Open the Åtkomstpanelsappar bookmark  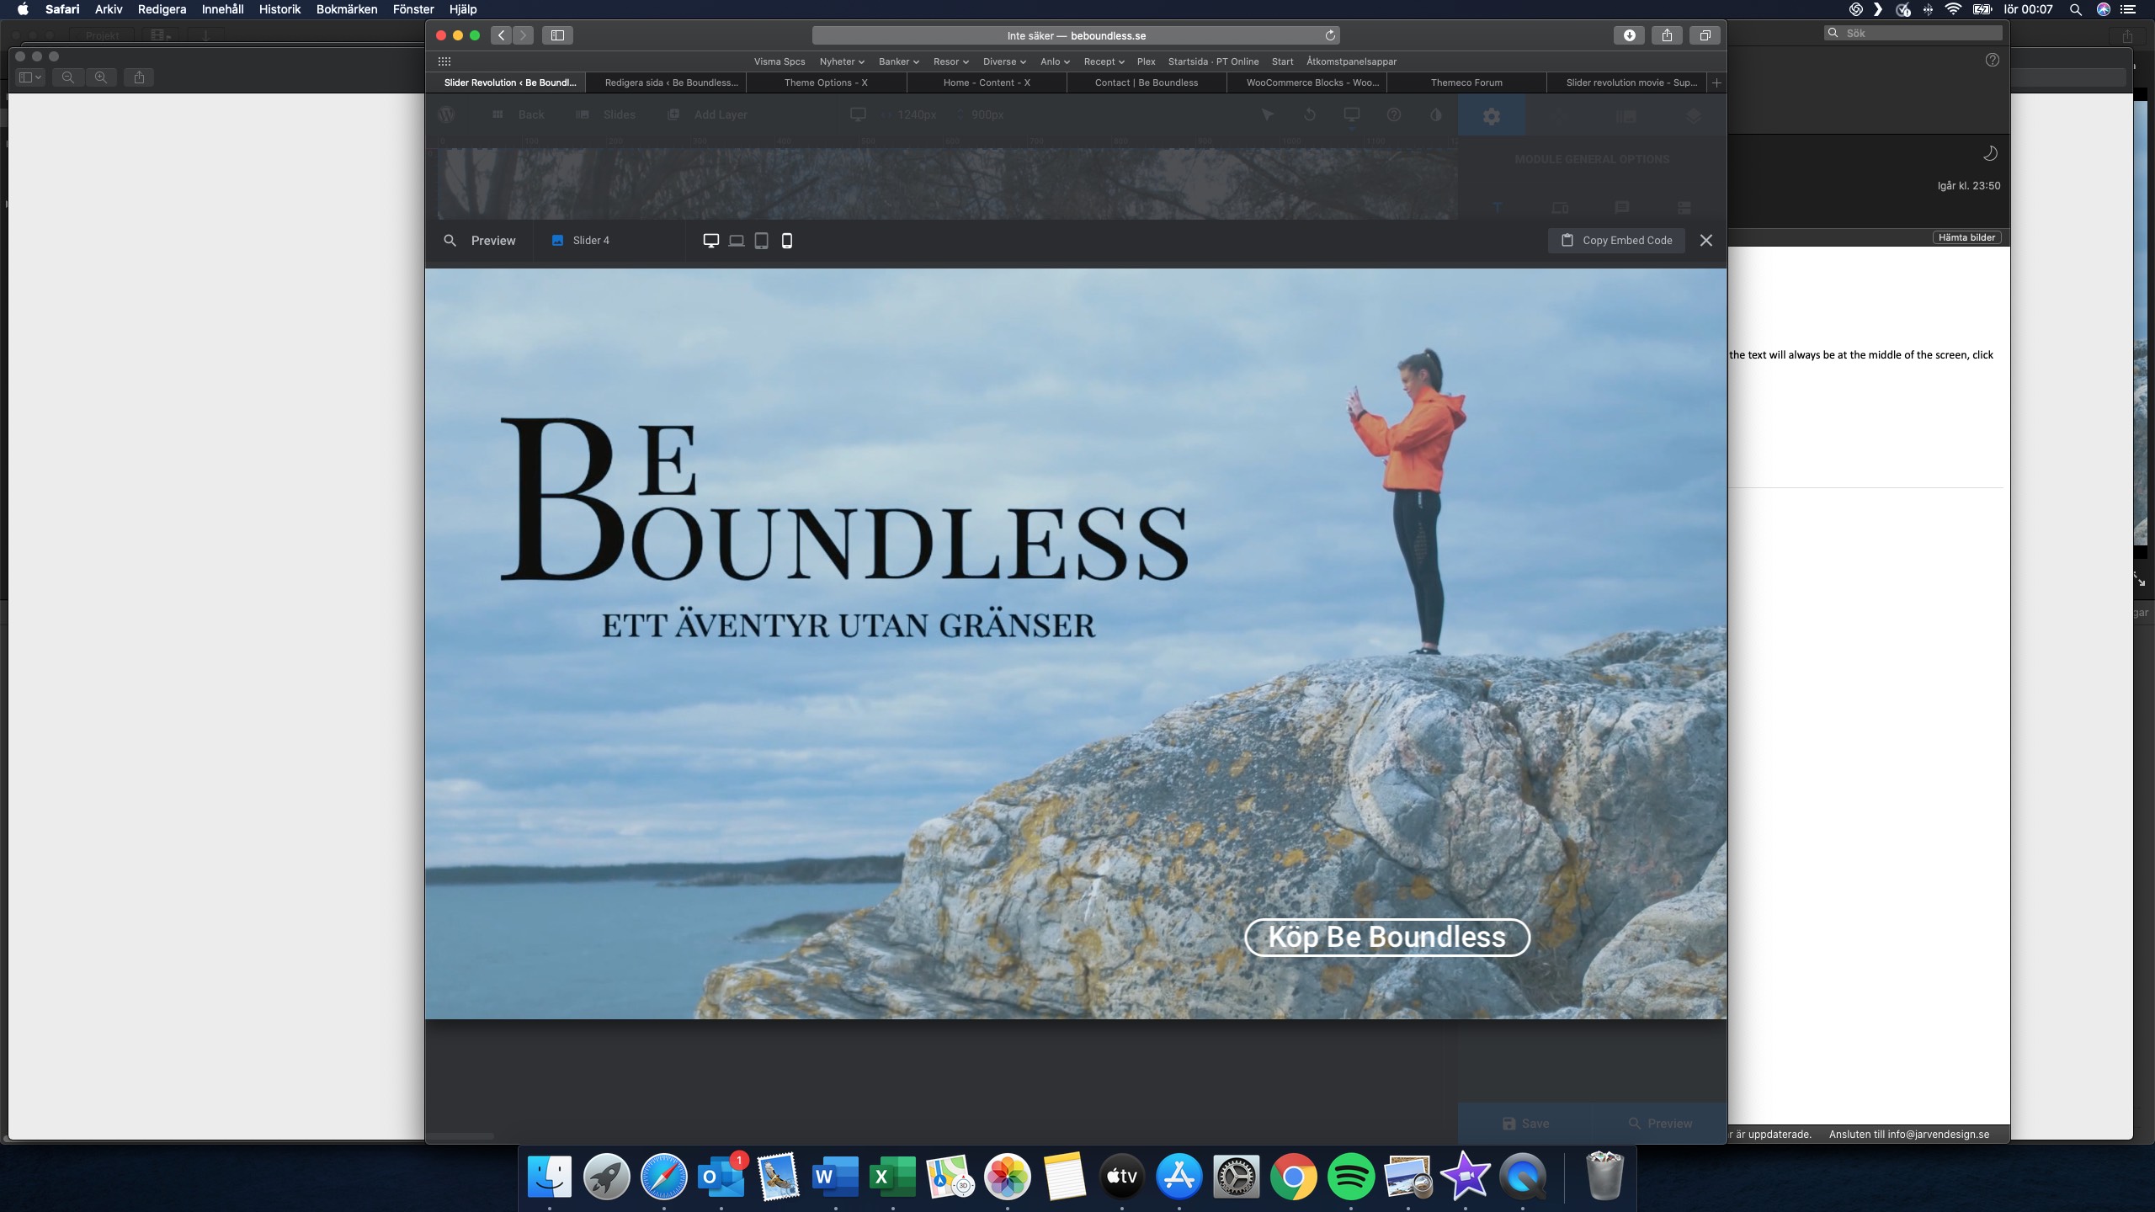1351,61
